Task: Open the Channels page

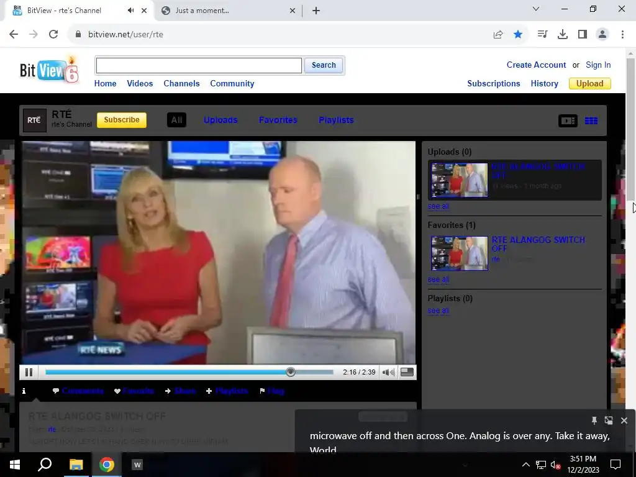Action: (x=182, y=84)
